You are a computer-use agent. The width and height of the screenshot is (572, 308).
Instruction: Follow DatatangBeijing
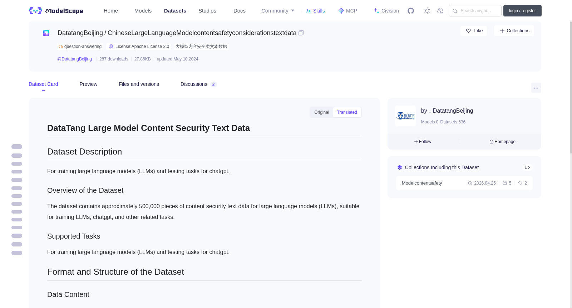[423, 142]
